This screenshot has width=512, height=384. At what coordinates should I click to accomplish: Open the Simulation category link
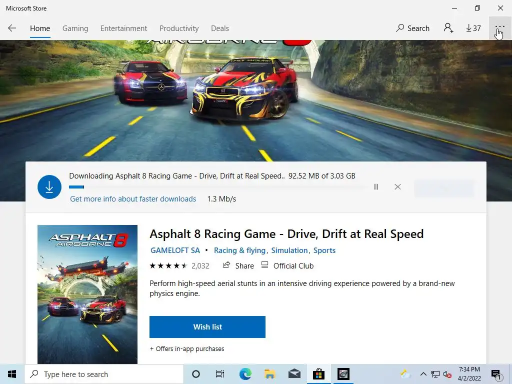tap(289, 250)
